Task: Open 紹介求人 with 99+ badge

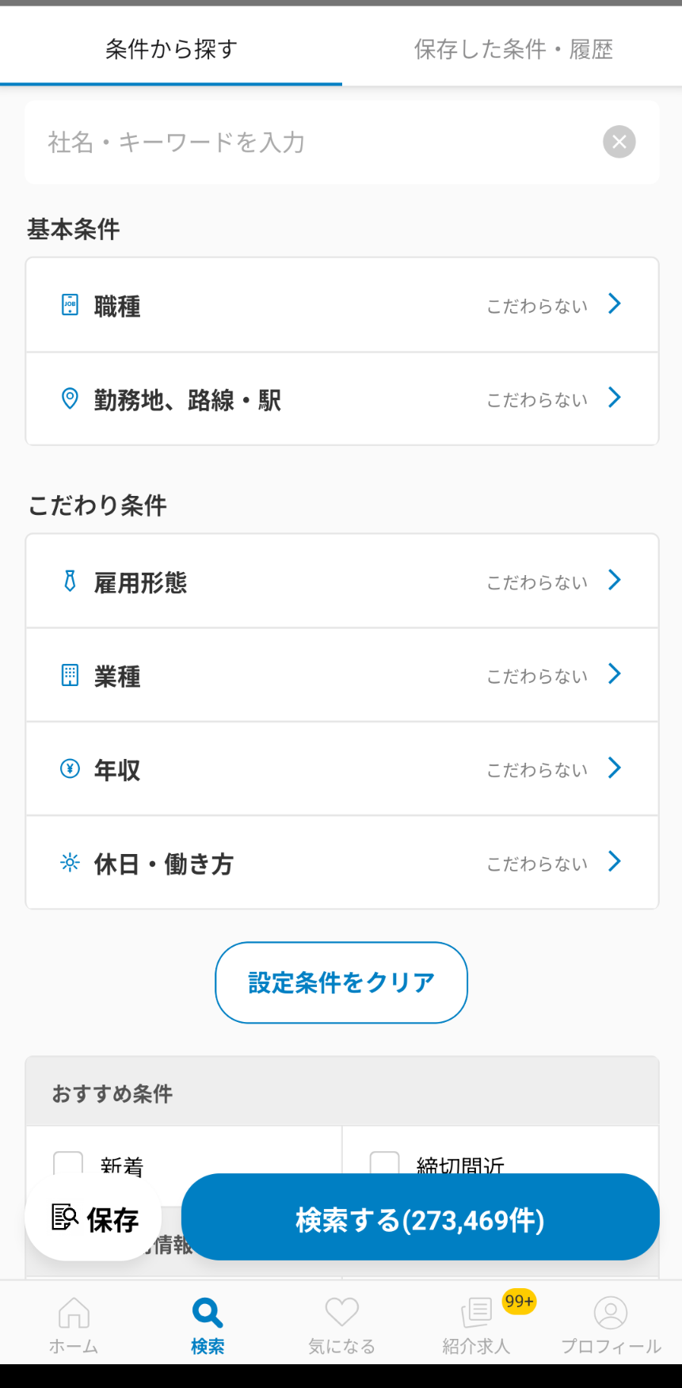Action: 476,1313
